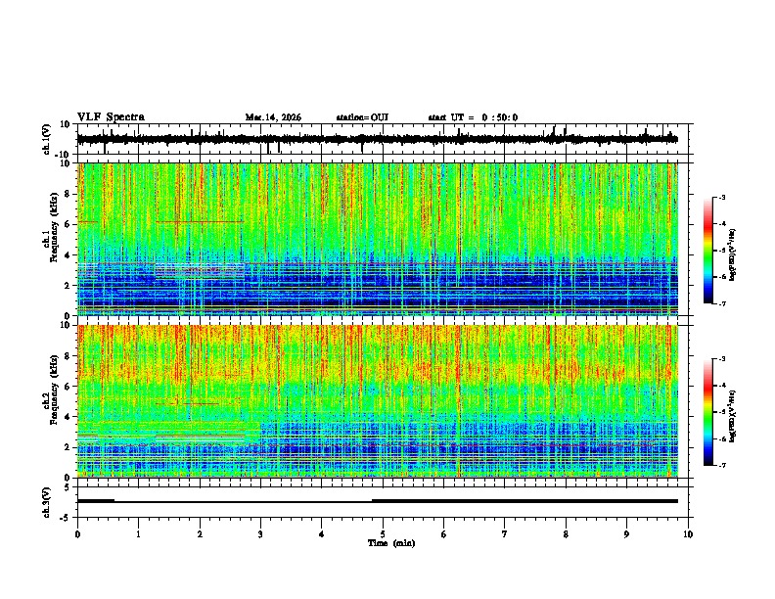
Task: Click the ch.2 spectrogram color scale bar
Action: pyautogui.click(x=707, y=412)
